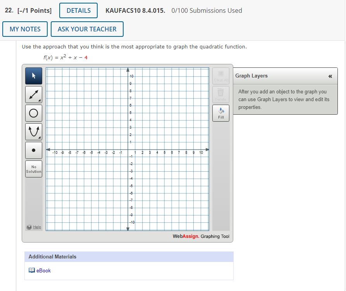Viewport: 346px width, 291px height.
Task: Click the Help link text
Action: point(36,227)
